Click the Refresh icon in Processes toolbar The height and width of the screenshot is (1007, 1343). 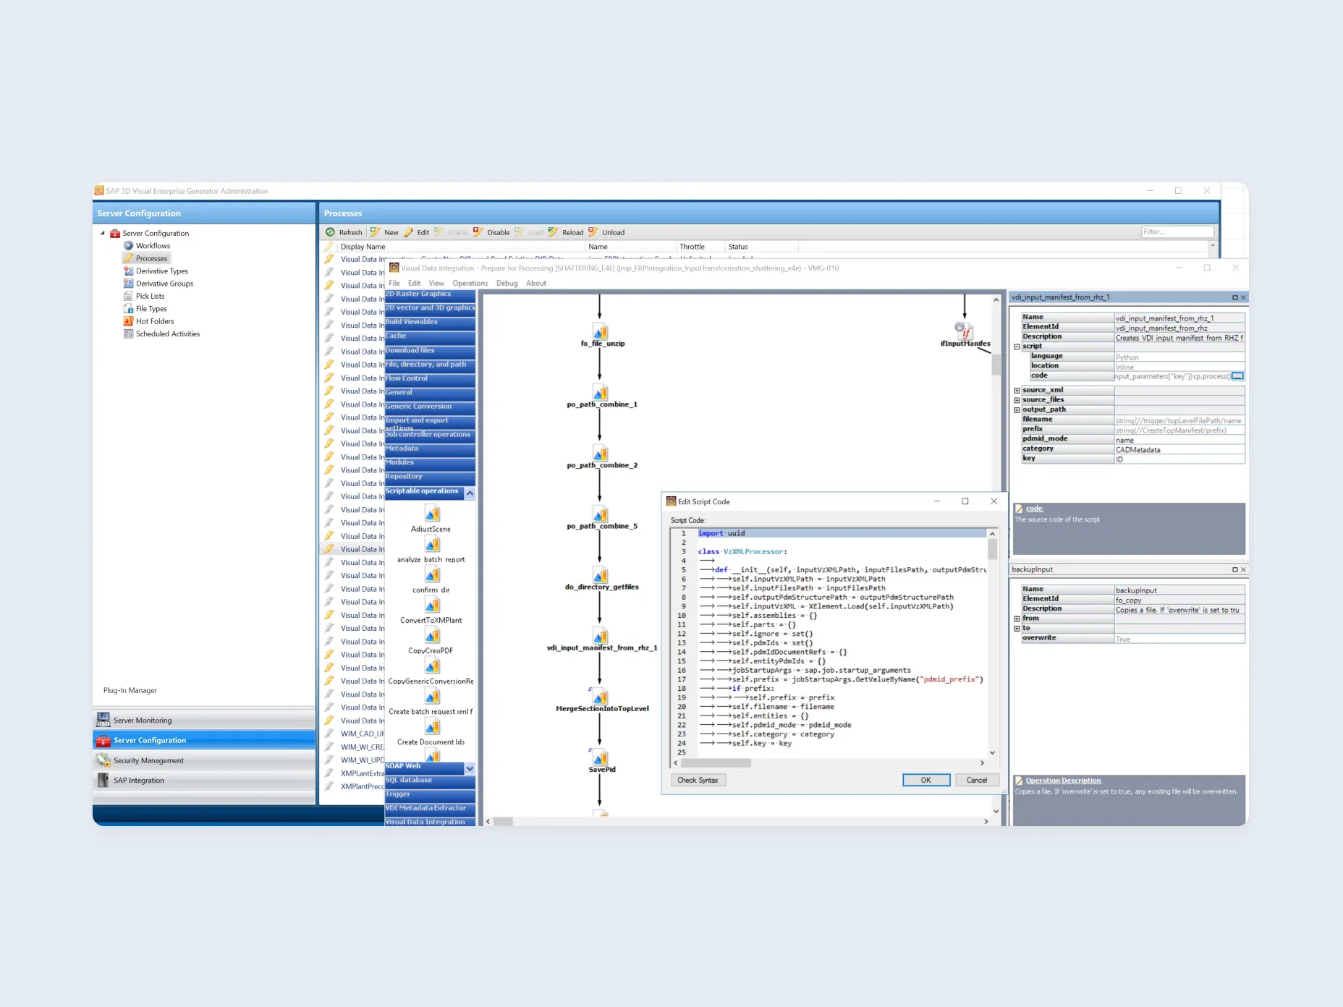point(331,232)
